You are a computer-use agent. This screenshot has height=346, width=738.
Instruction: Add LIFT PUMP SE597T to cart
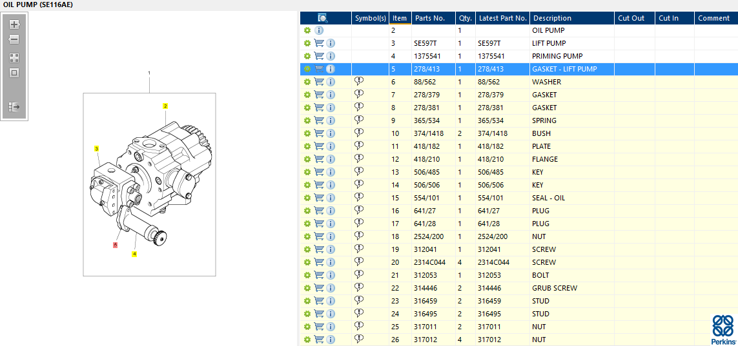(319, 43)
